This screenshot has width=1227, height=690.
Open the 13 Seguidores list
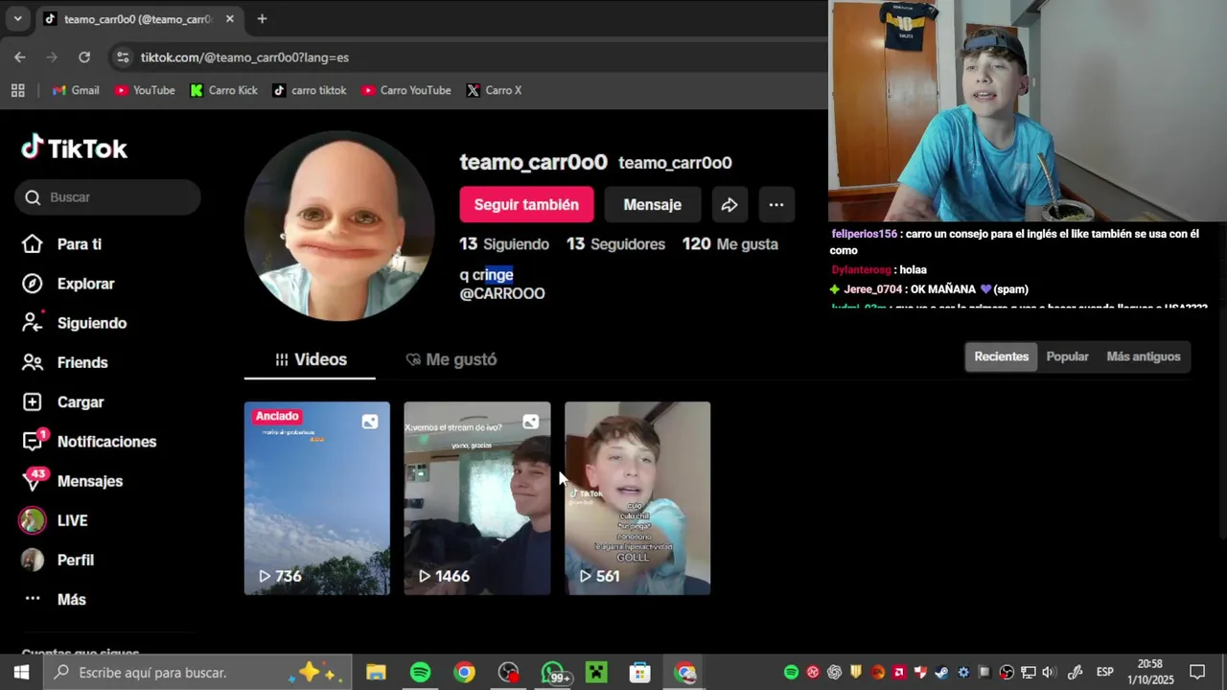tap(615, 244)
